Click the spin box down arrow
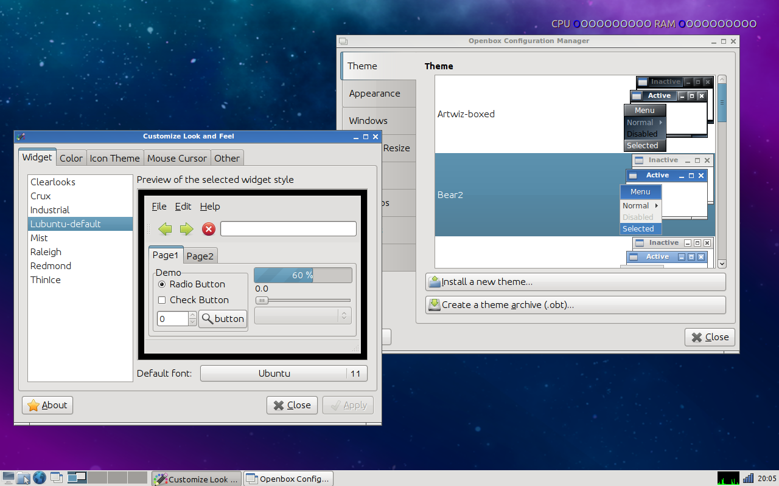Viewport: 779px width, 486px height. pos(193,322)
